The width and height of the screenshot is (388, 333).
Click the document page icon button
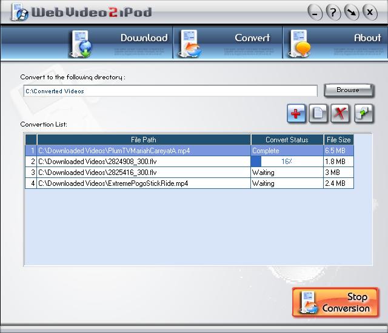point(318,114)
